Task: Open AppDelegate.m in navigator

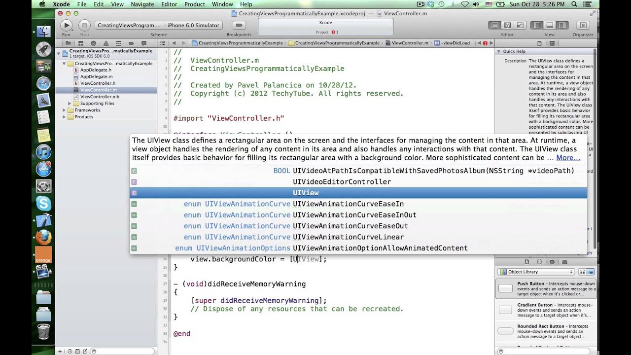Action: click(x=97, y=76)
